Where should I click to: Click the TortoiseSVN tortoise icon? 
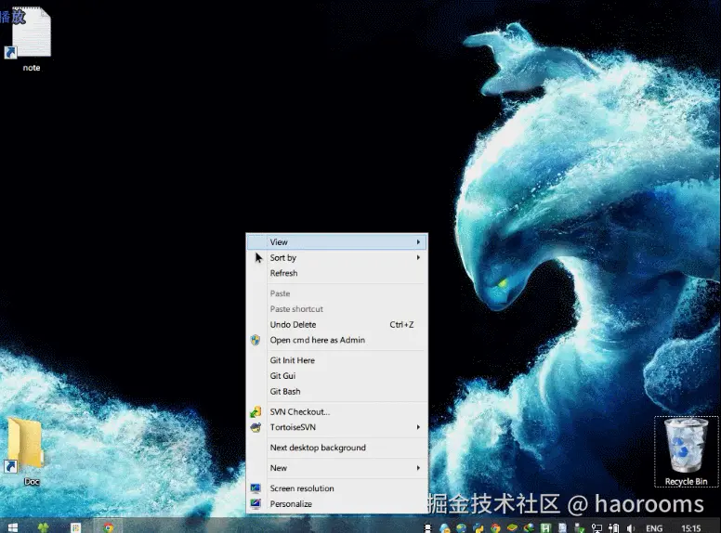click(x=256, y=427)
